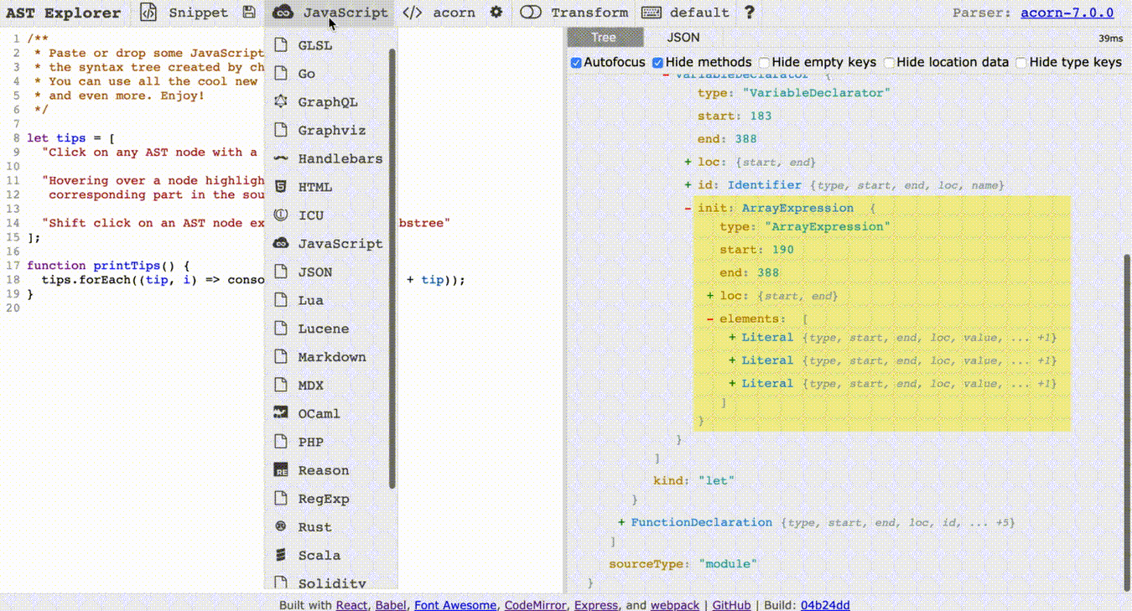
Task: Toggle the Transform switch
Action: click(x=531, y=13)
